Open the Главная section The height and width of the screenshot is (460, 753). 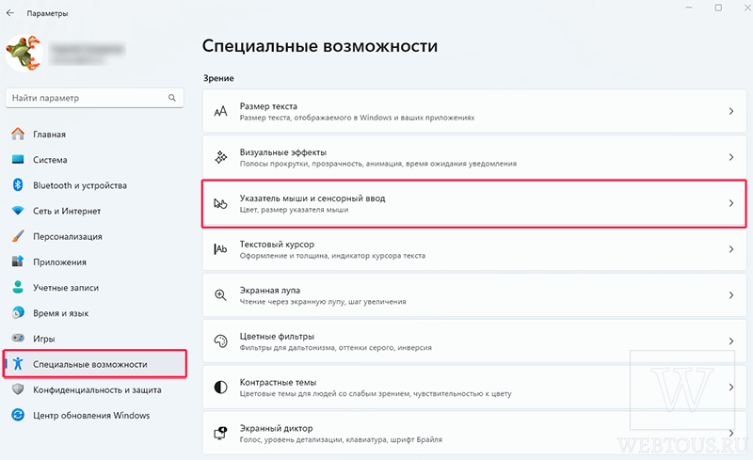pos(95,134)
